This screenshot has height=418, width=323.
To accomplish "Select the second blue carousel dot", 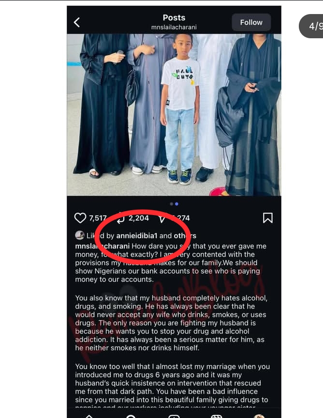I will tap(176, 204).
